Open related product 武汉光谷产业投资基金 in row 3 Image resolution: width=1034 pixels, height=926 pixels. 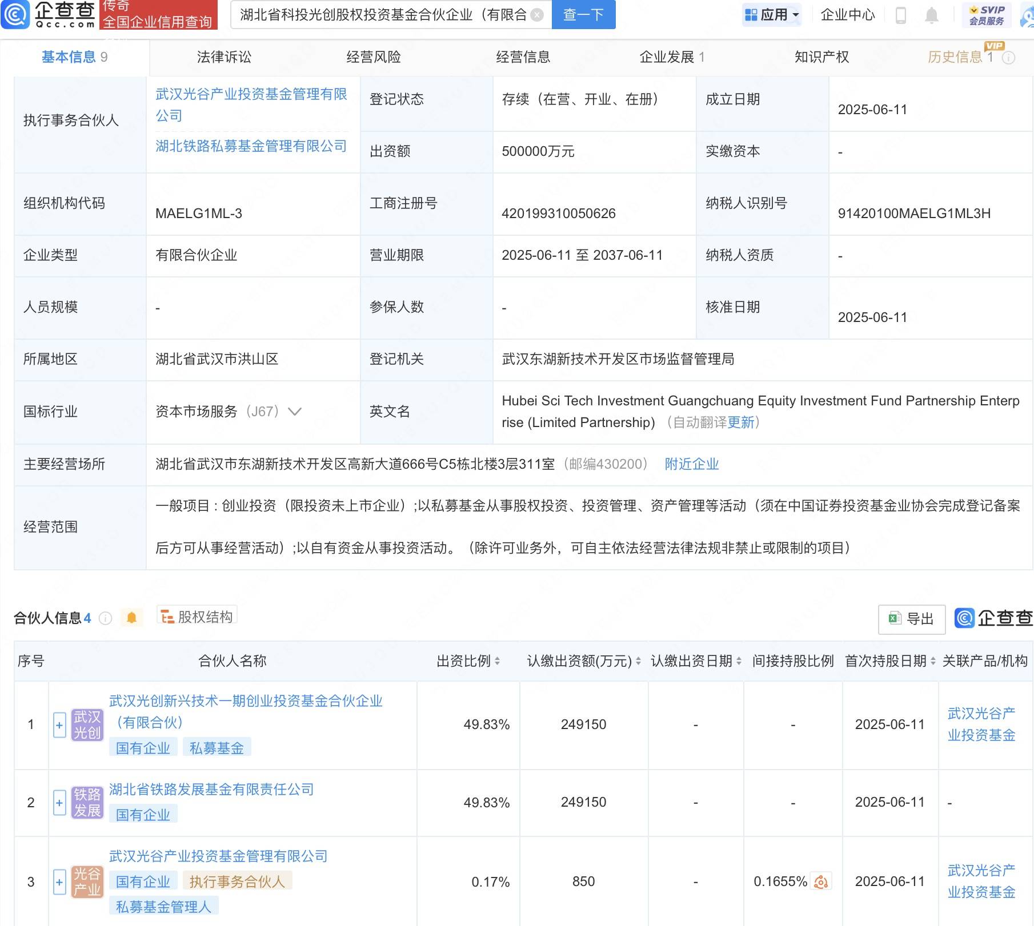point(981,881)
